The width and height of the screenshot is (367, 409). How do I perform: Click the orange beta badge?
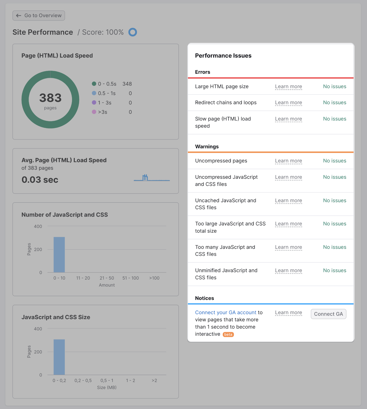pos(228,335)
